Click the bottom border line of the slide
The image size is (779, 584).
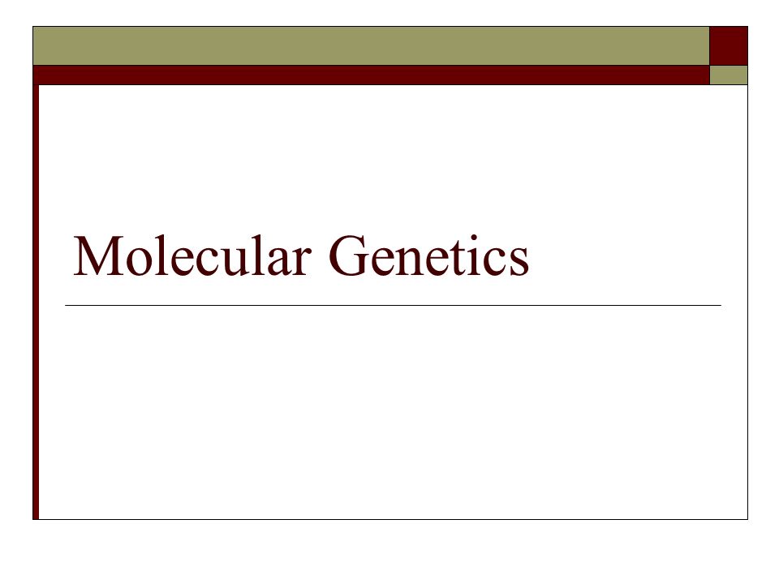[390, 519]
